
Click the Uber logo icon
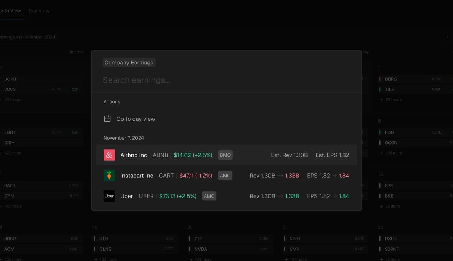click(x=109, y=196)
